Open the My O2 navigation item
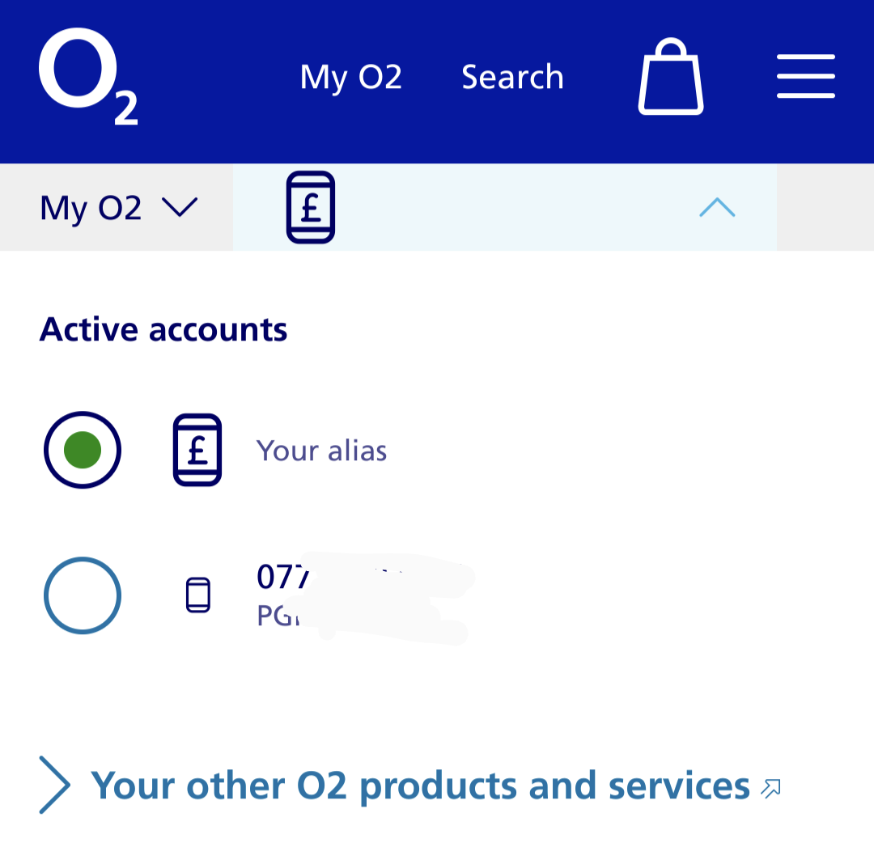The height and width of the screenshot is (847, 874). [x=350, y=77]
